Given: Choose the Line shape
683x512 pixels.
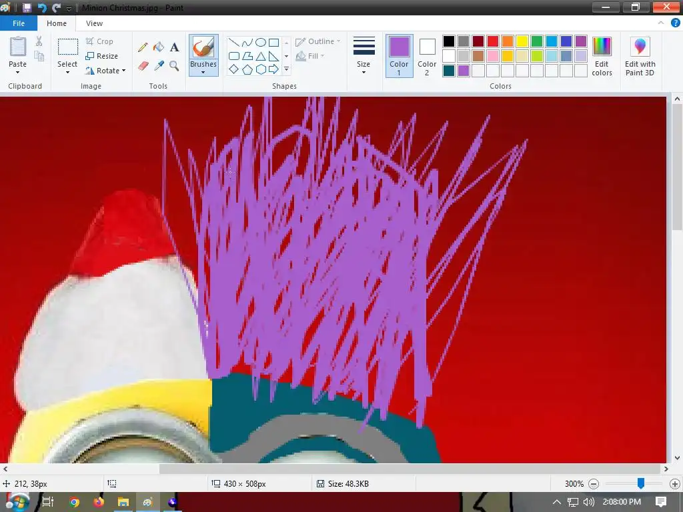Looking at the screenshot, I should (x=234, y=42).
